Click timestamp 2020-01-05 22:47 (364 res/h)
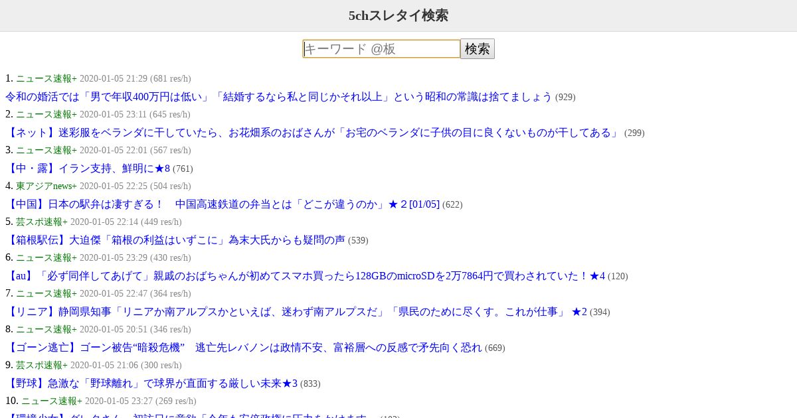Screen dimensions: 797x418 click(135, 293)
